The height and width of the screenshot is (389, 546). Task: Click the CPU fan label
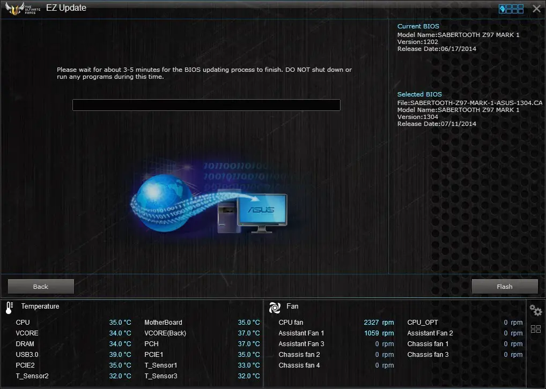pos(291,322)
